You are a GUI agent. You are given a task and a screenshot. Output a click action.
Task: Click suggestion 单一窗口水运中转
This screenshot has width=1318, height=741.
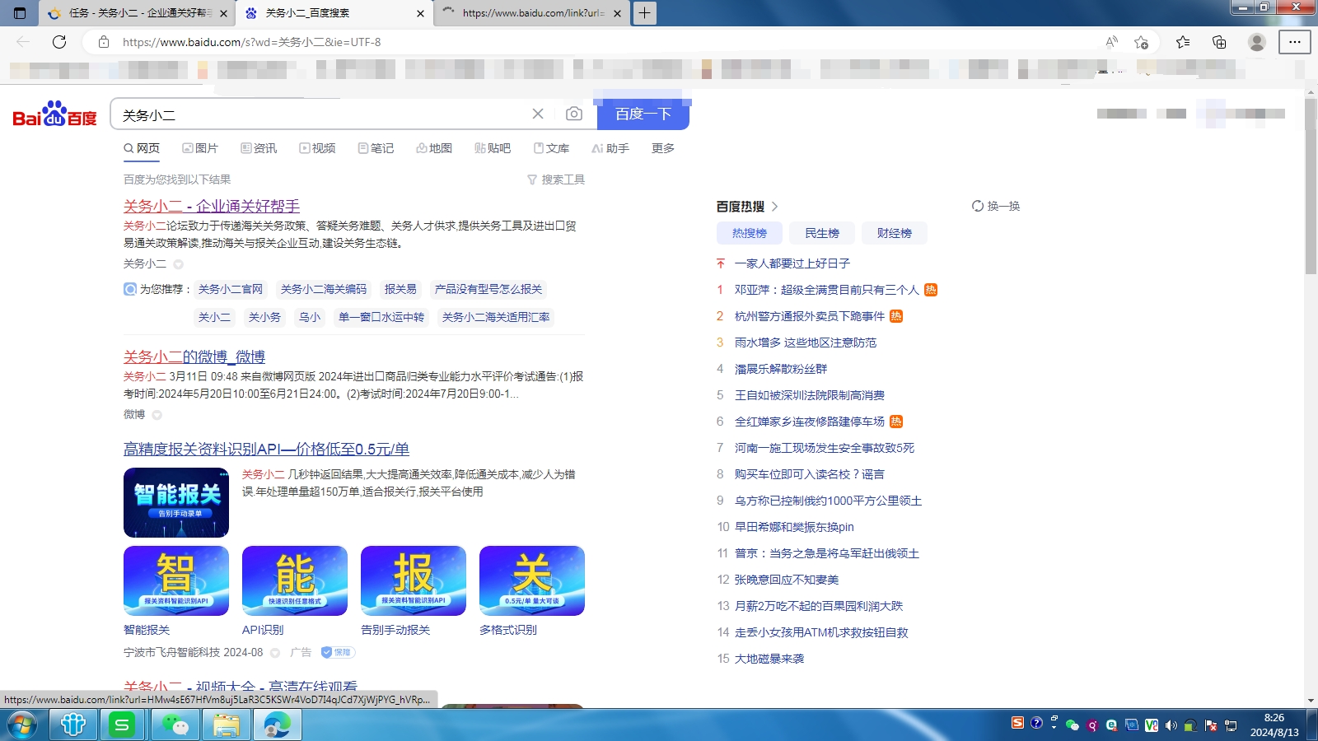[x=381, y=317]
